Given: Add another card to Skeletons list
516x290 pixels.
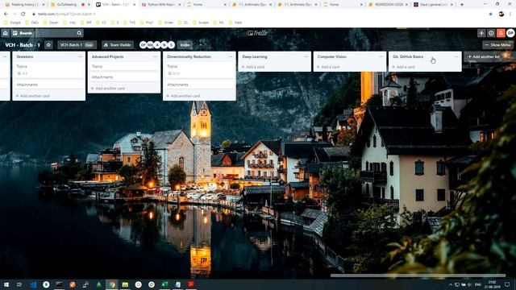Looking at the screenshot, I should tap(33, 96).
